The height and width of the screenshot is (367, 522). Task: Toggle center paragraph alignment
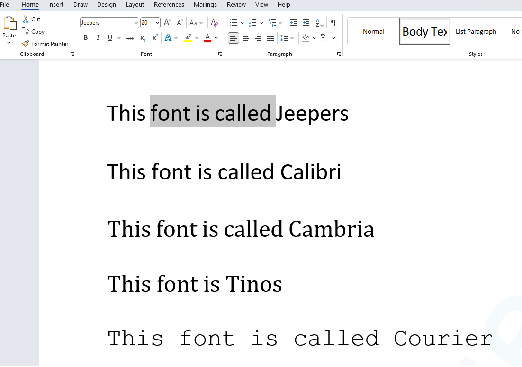click(x=245, y=38)
